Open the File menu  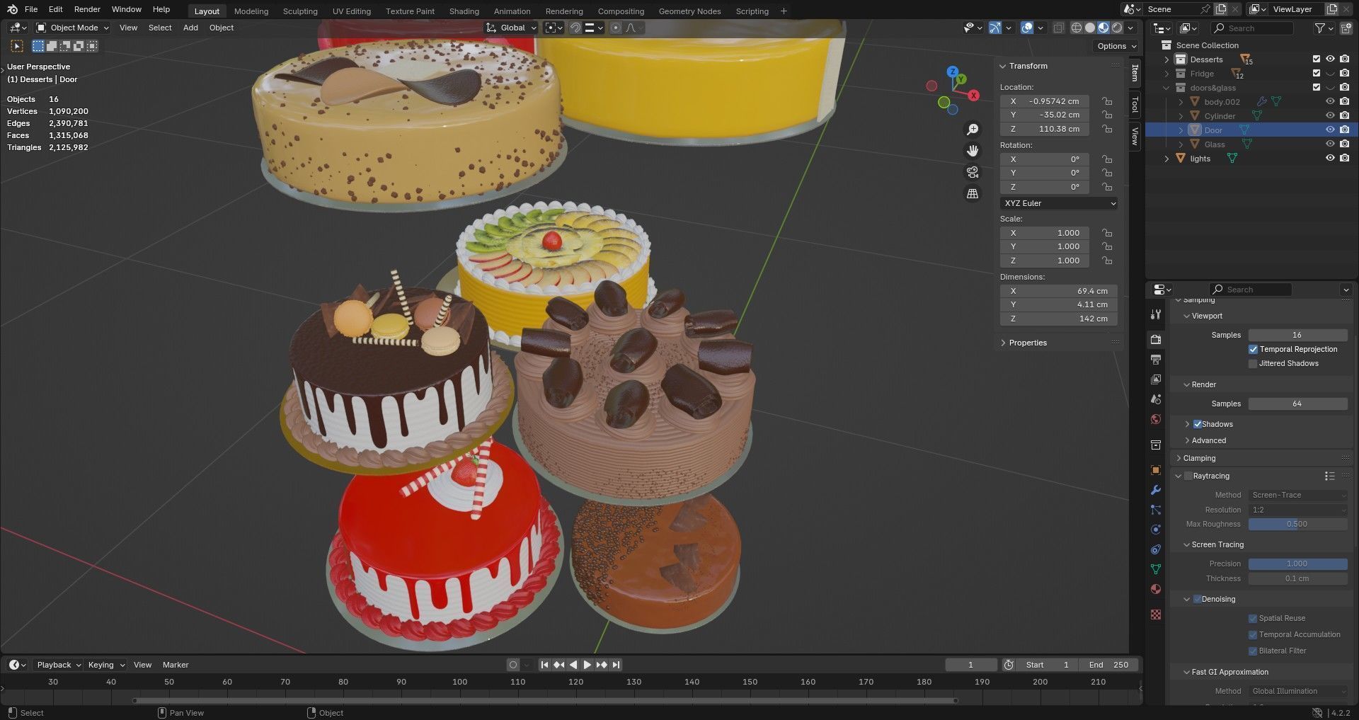31,9
